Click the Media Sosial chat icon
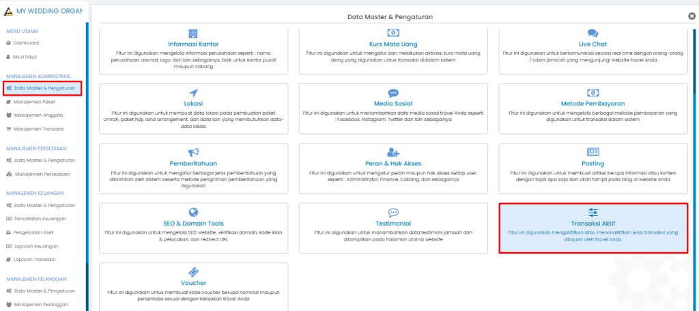The width and height of the screenshot is (699, 311). click(393, 93)
